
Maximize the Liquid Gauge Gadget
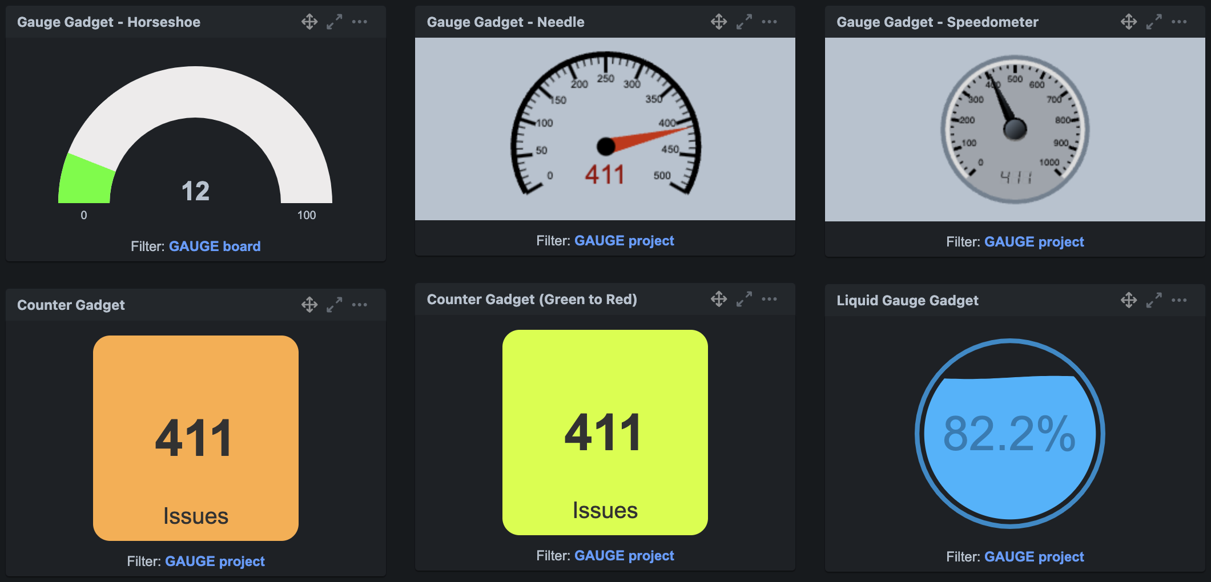pos(1154,300)
